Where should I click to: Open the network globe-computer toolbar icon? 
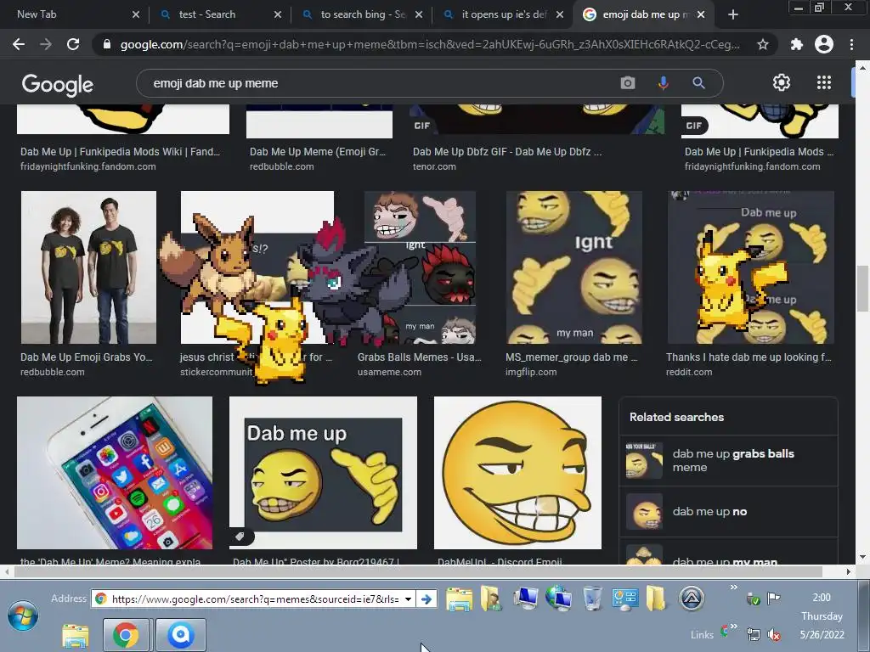tap(559, 599)
